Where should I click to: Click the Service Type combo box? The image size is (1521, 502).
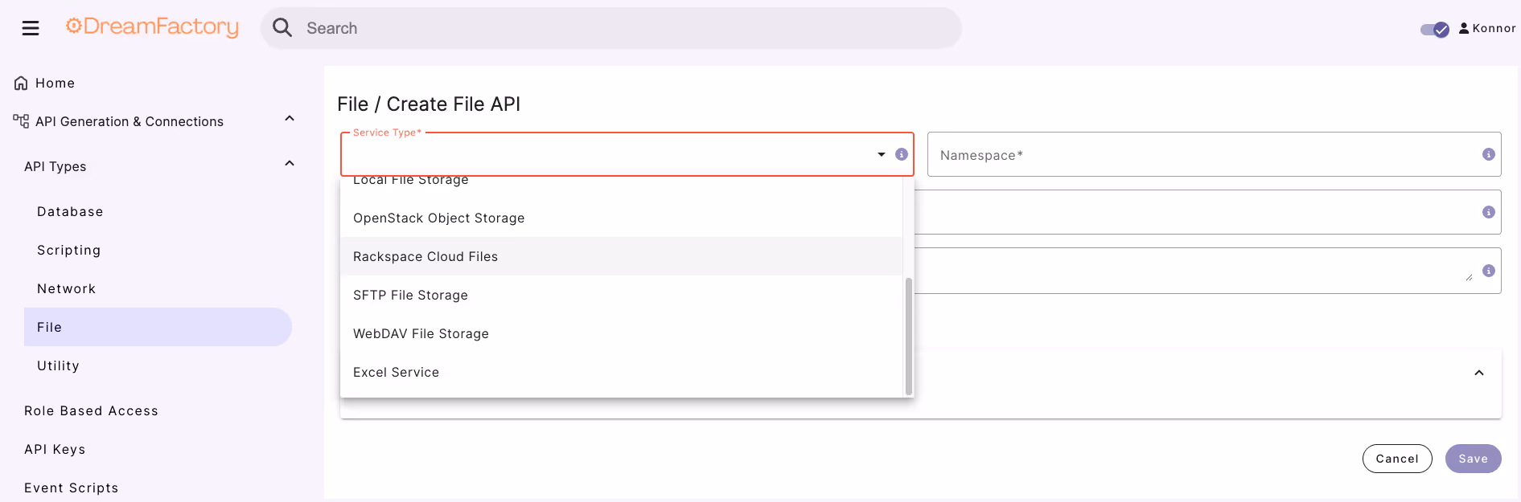pos(627,154)
